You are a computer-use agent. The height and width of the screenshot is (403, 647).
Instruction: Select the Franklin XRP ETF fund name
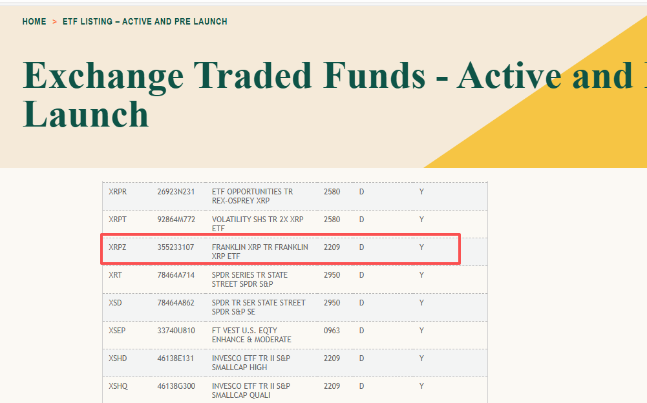(x=260, y=252)
